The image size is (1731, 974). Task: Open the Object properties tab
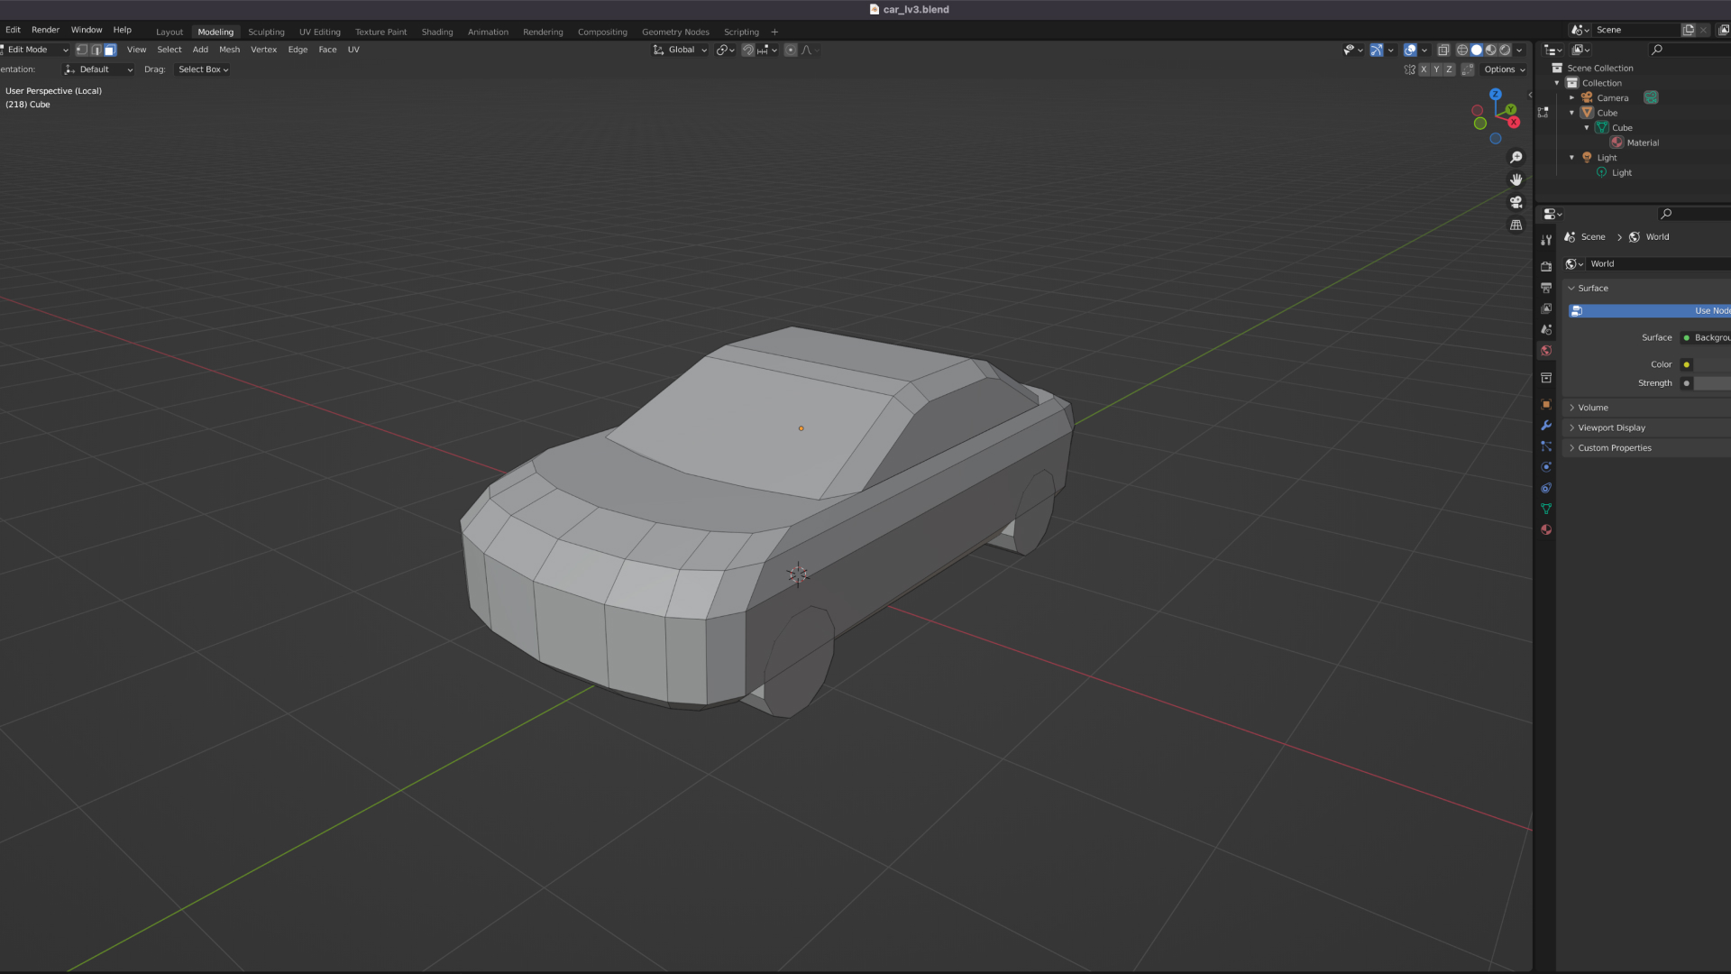pyautogui.click(x=1546, y=404)
